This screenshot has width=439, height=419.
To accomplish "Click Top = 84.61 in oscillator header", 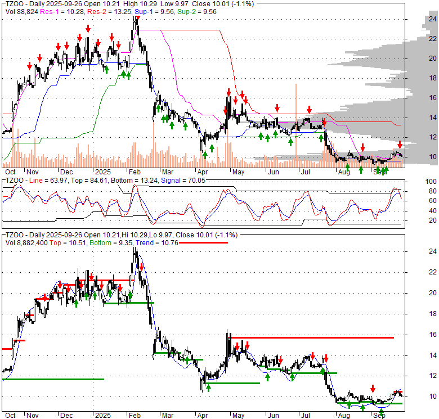I will [89, 181].
